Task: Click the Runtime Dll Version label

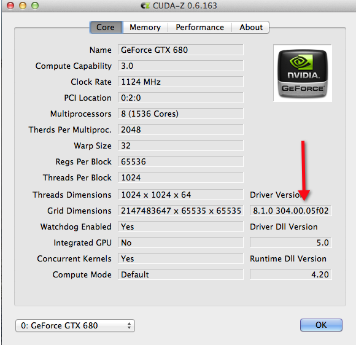Action: [288, 258]
